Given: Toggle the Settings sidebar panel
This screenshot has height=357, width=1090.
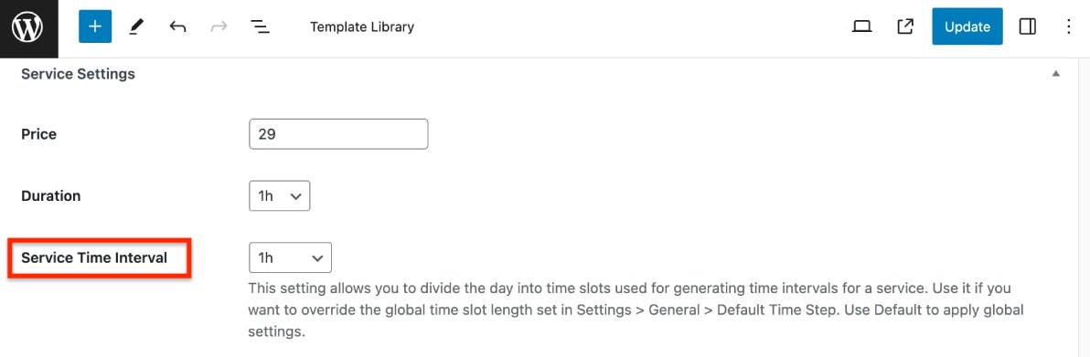Looking at the screenshot, I should [x=1028, y=27].
